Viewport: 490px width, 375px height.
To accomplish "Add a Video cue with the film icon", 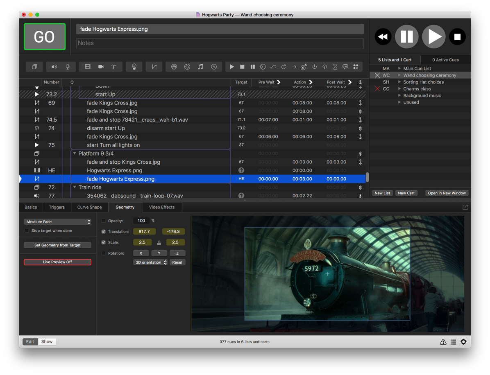I will click(x=88, y=67).
